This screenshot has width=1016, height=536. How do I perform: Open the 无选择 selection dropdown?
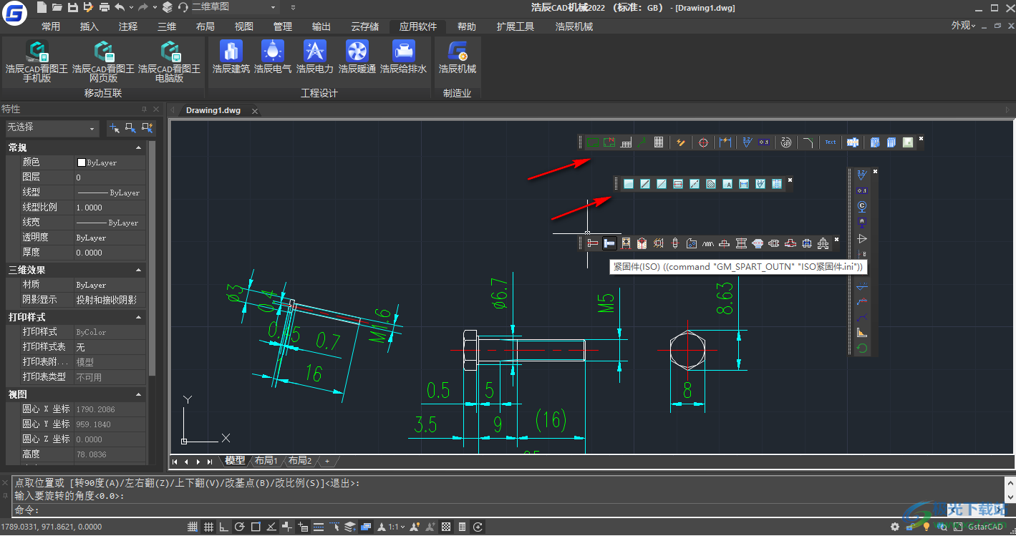(52, 127)
